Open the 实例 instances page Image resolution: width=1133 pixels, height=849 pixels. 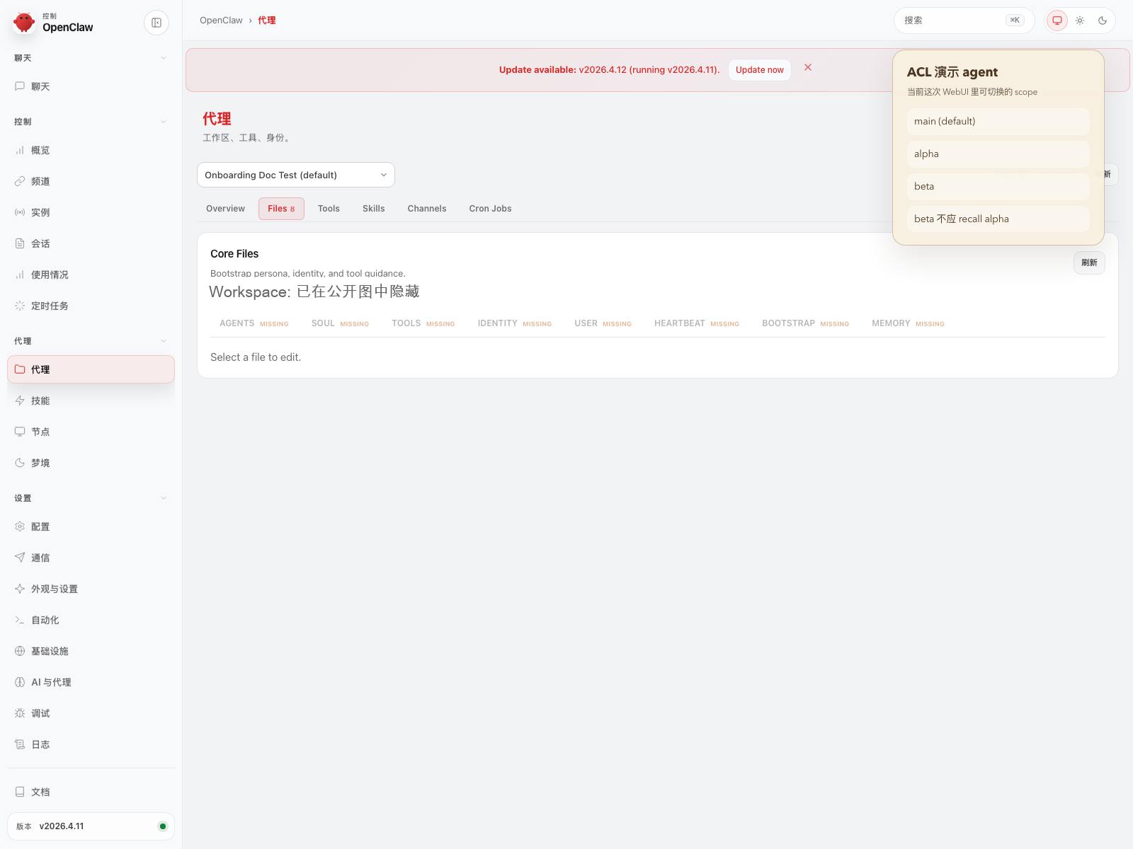pos(91,212)
